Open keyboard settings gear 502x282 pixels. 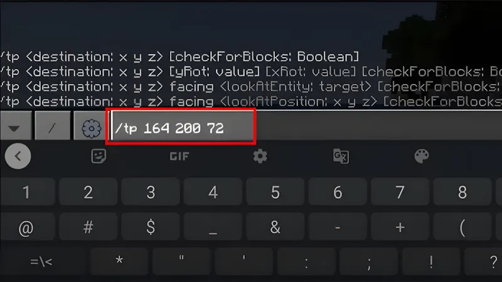pyautogui.click(x=260, y=156)
